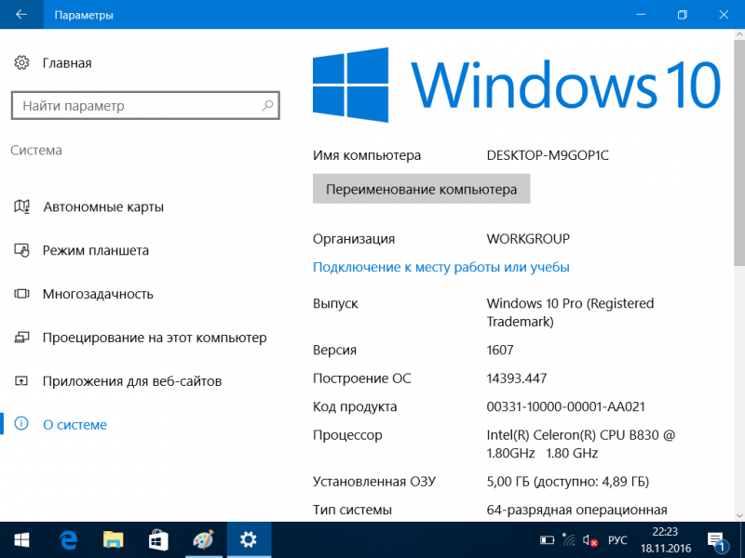The image size is (745, 558).
Task: Open Многозадачность settings
Action: 98,294
